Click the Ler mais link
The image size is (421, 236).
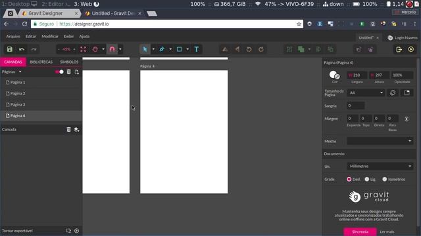pos(387,232)
